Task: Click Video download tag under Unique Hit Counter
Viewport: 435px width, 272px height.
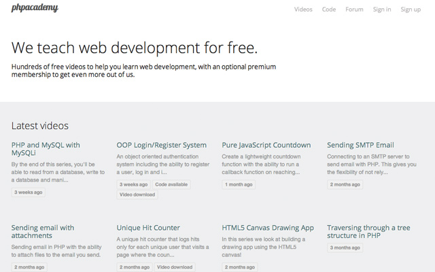Action: [x=175, y=267]
